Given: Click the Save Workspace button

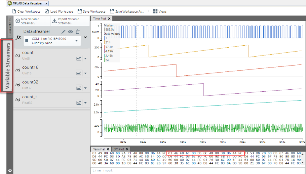Looking at the screenshot, I should point(91,11).
